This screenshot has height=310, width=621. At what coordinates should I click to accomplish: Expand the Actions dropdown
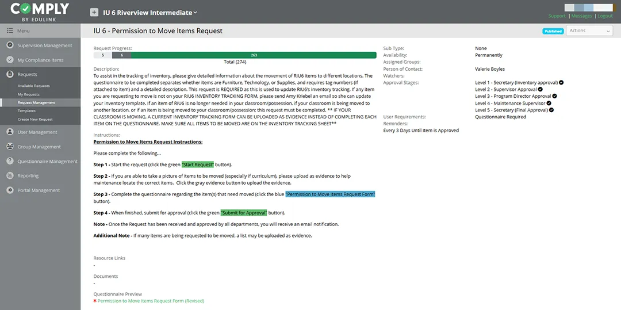click(589, 31)
